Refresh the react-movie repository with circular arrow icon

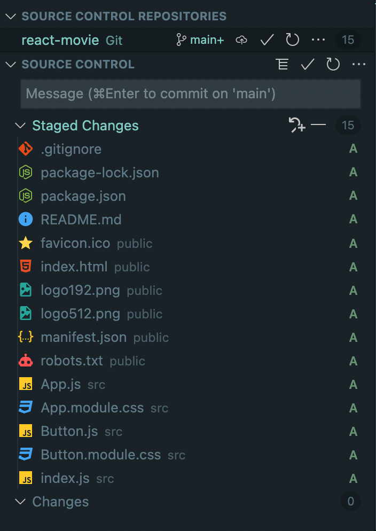click(x=292, y=40)
